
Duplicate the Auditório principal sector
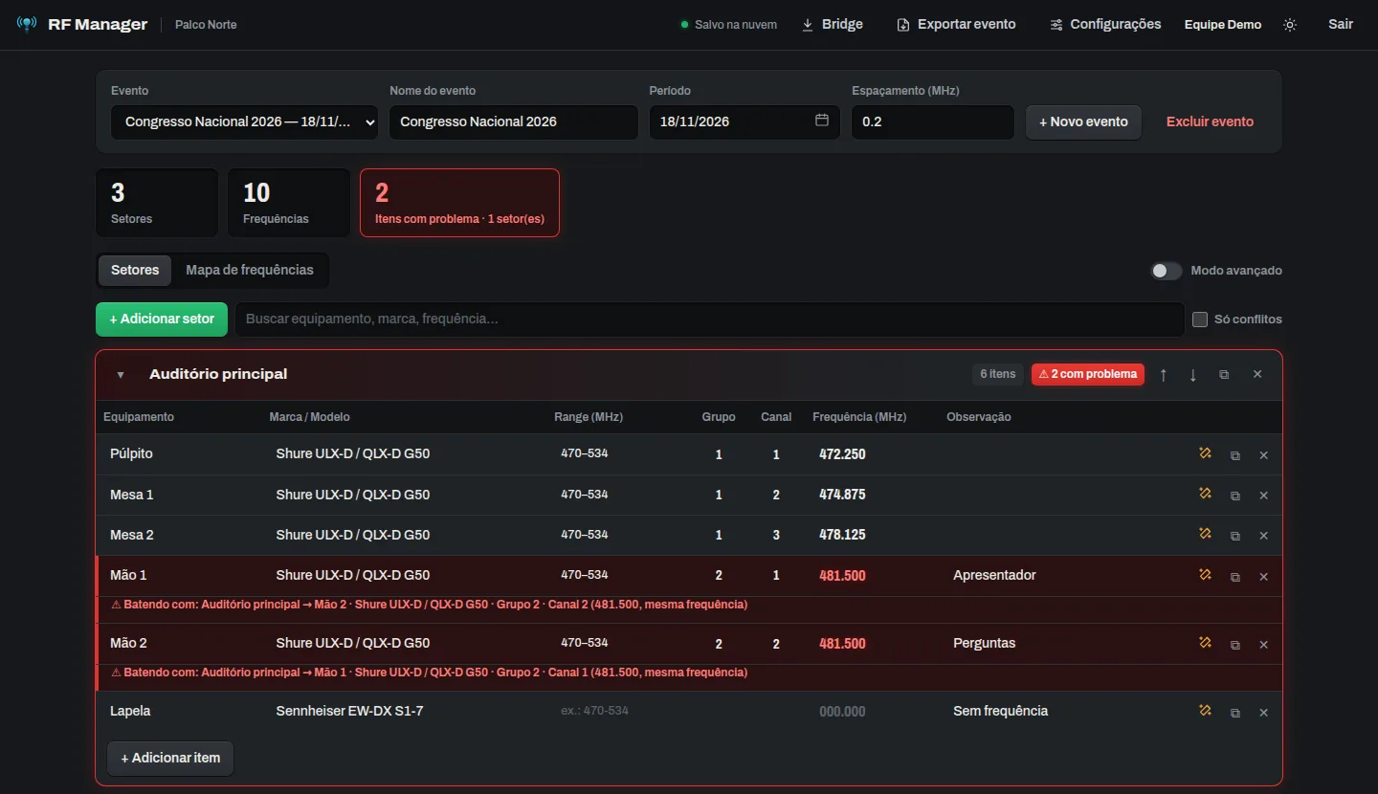tap(1224, 375)
